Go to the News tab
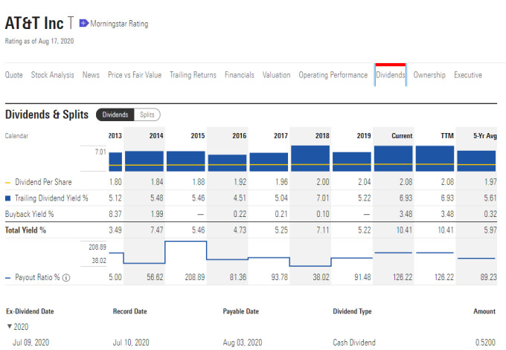The image size is (506, 350). coord(91,75)
